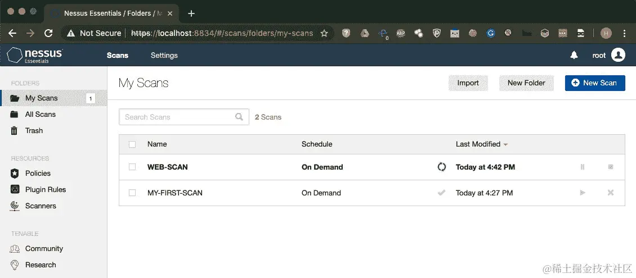Click the Scanners radar icon
The image size is (636, 278).
15,206
